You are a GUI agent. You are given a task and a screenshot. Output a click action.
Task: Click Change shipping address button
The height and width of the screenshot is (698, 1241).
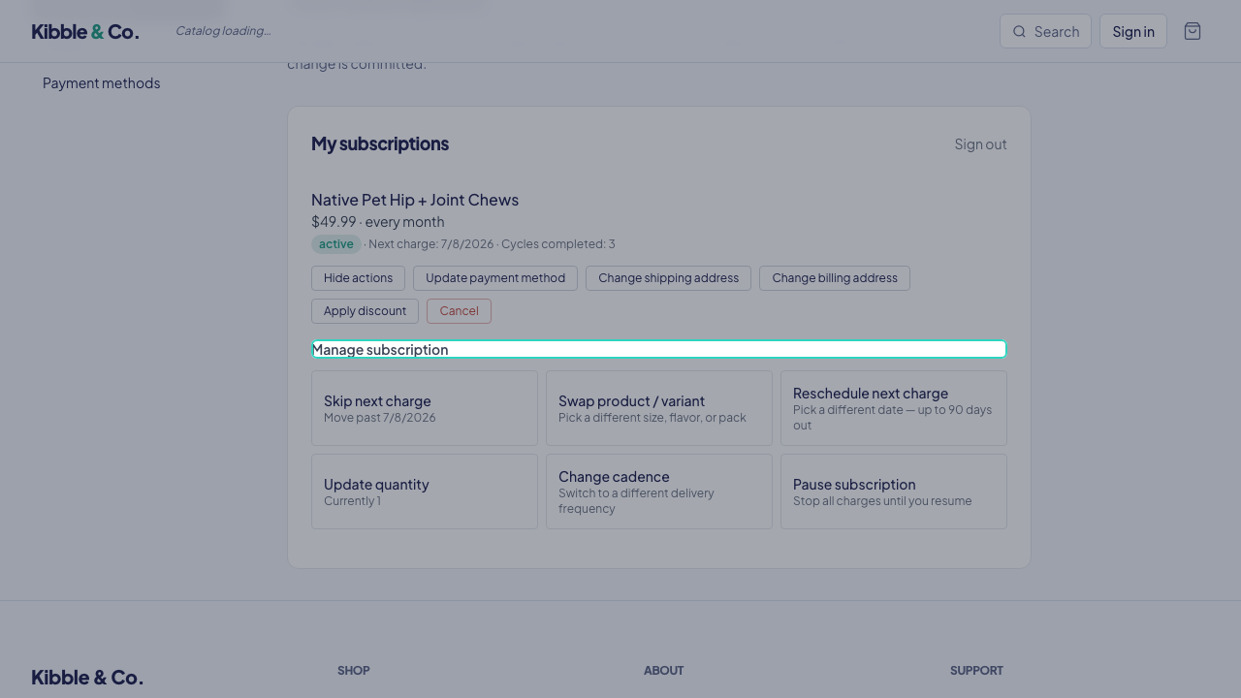click(668, 278)
